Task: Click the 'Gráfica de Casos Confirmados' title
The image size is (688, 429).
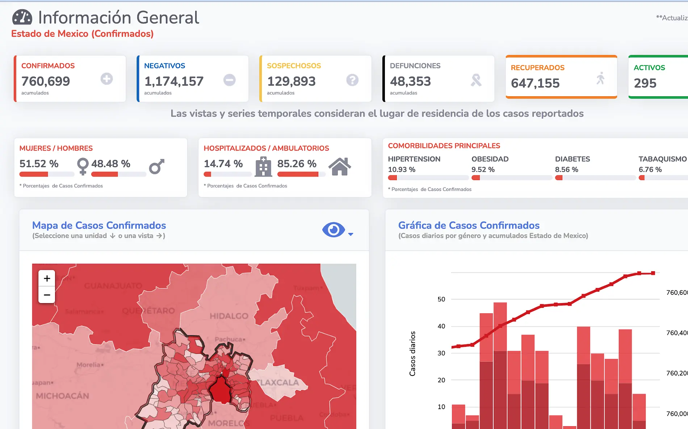Action: pyautogui.click(x=469, y=225)
